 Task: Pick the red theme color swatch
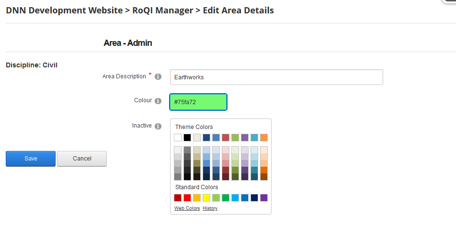pyautogui.click(x=226, y=138)
